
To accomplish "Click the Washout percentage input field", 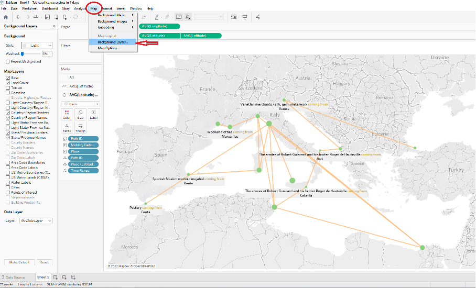I will [x=47, y=54].
